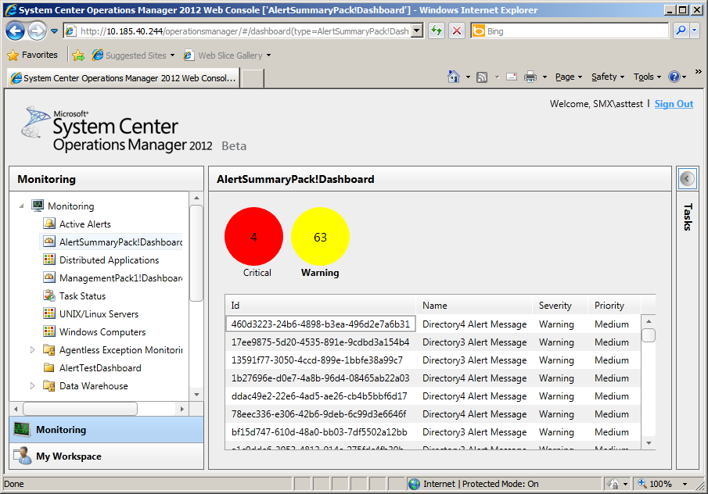
Task: Click the Distributed Applications grid icon
Action: click(49, 260)
